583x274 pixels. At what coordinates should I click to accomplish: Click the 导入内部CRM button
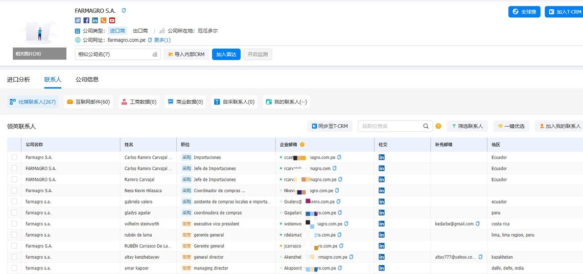pyautogui.click(x=186, y=54)
